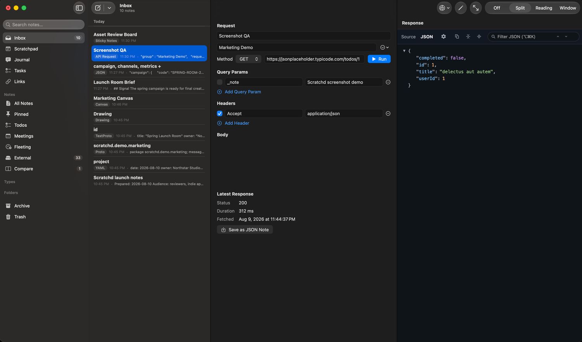Open the Trash folder
This screenshot has height=342, width=582.
coord(43,217)
